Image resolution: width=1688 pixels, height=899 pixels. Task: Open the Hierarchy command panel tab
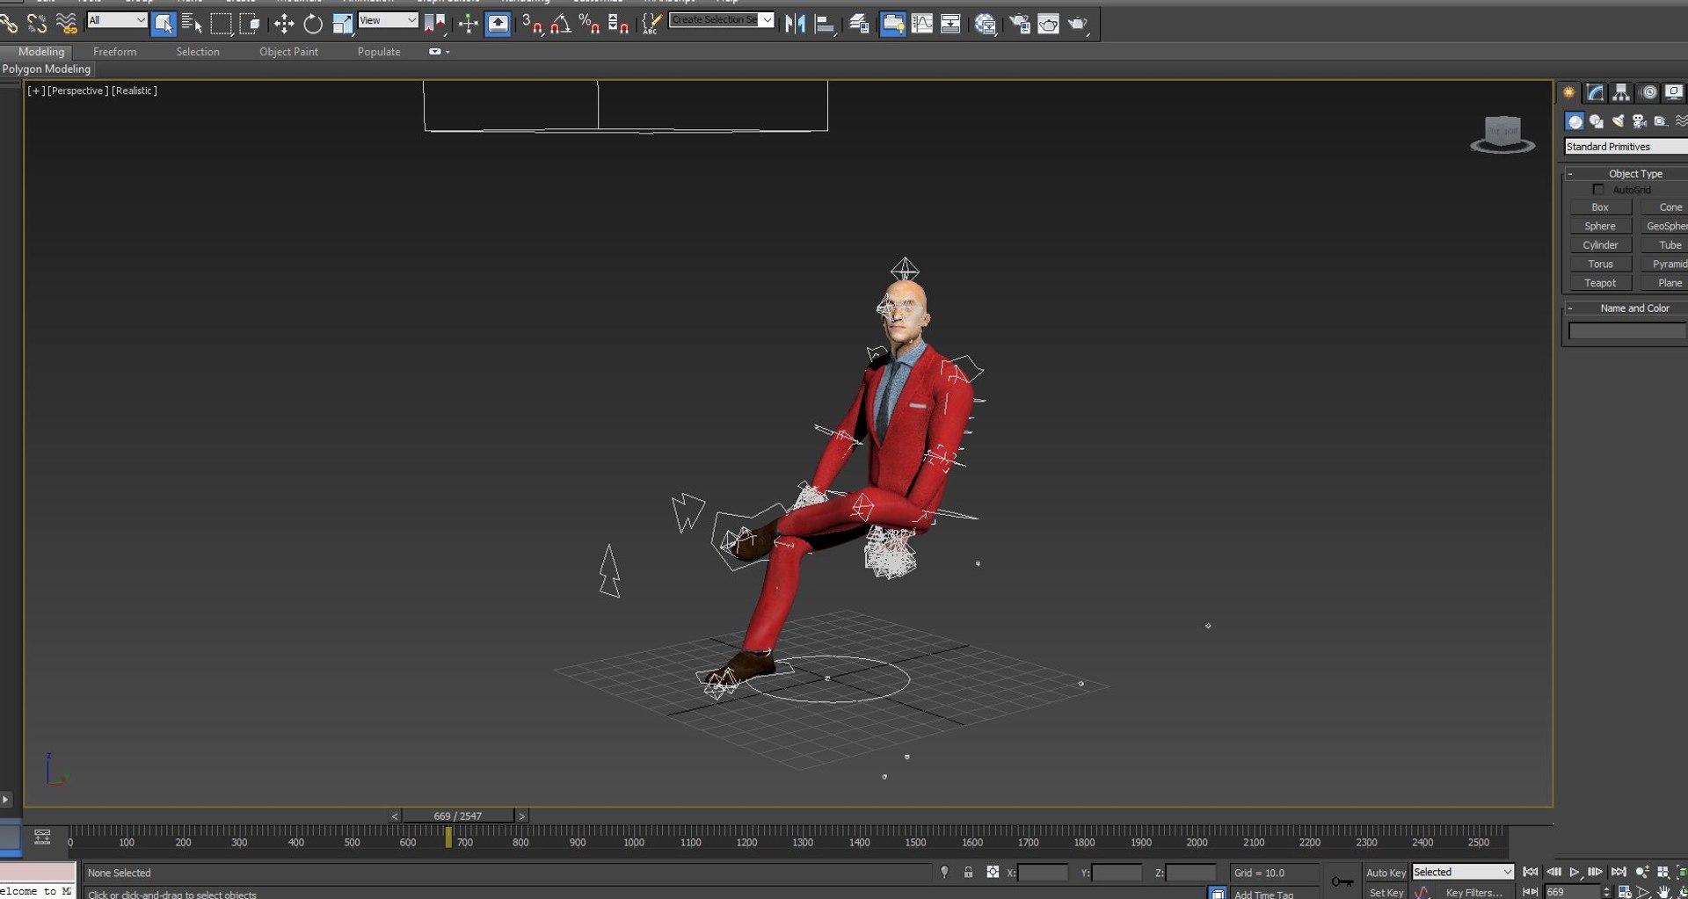1621,92
